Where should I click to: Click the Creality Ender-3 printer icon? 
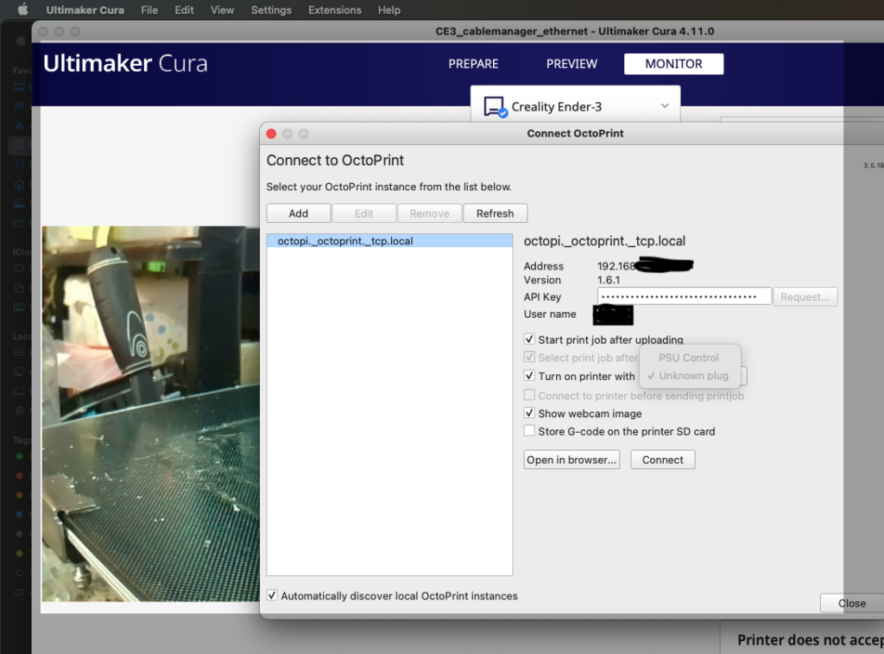(x=495, y=106)
